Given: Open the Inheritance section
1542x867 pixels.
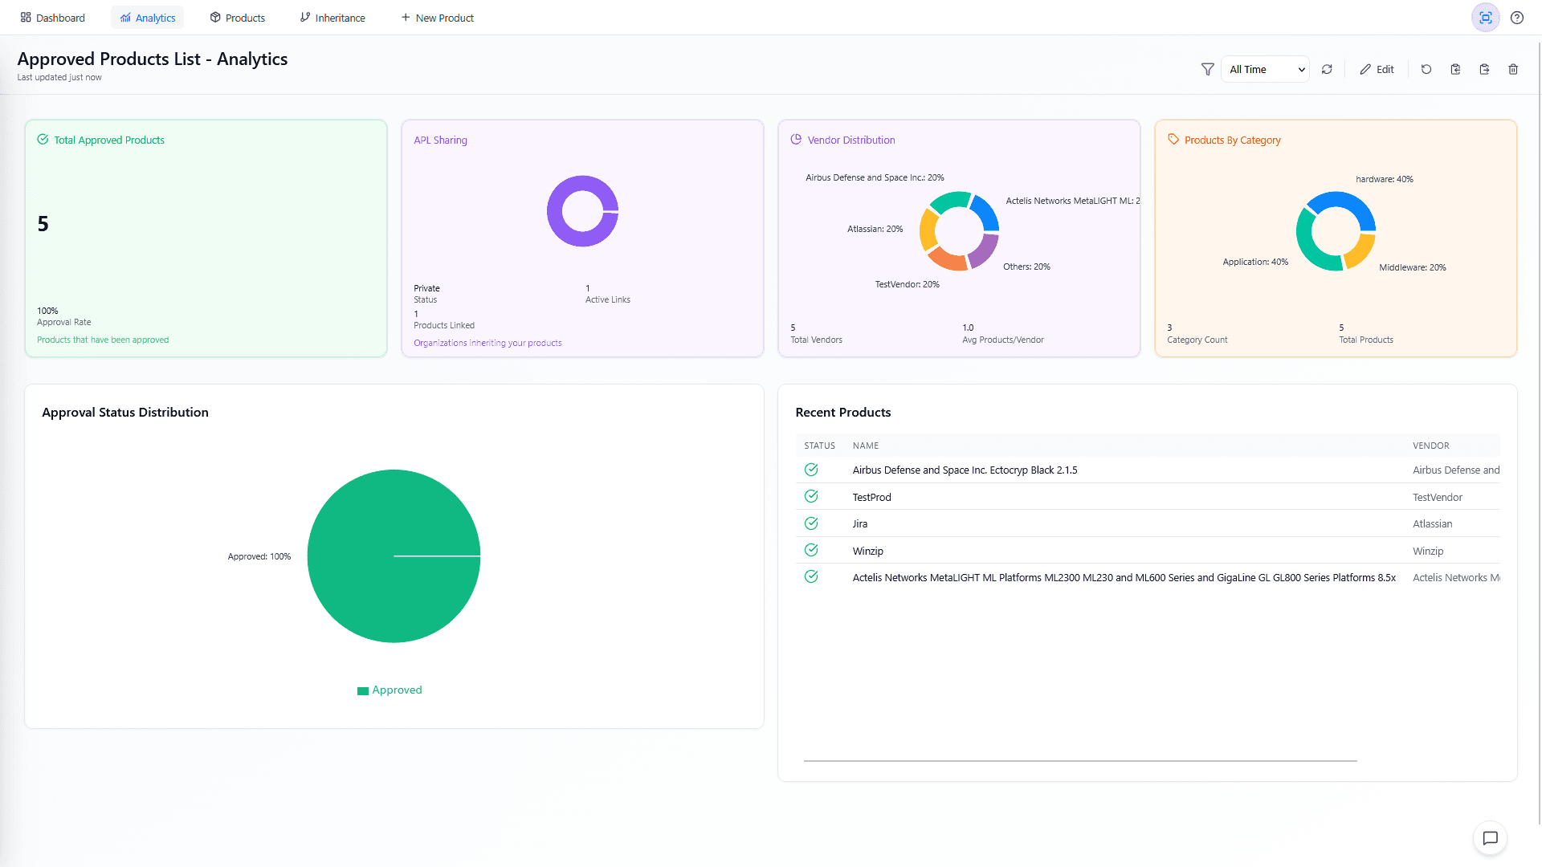Looking at the screenshot, I should [332, 17].
